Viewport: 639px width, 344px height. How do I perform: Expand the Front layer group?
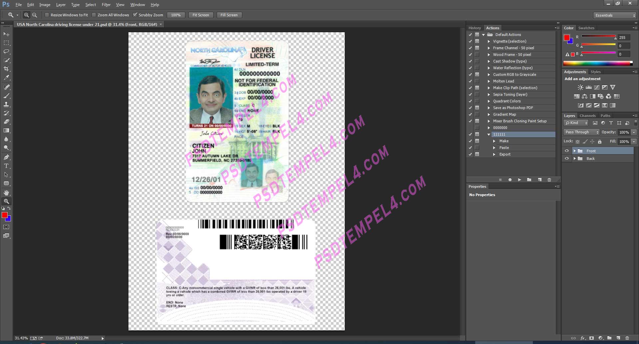point(575,151)
